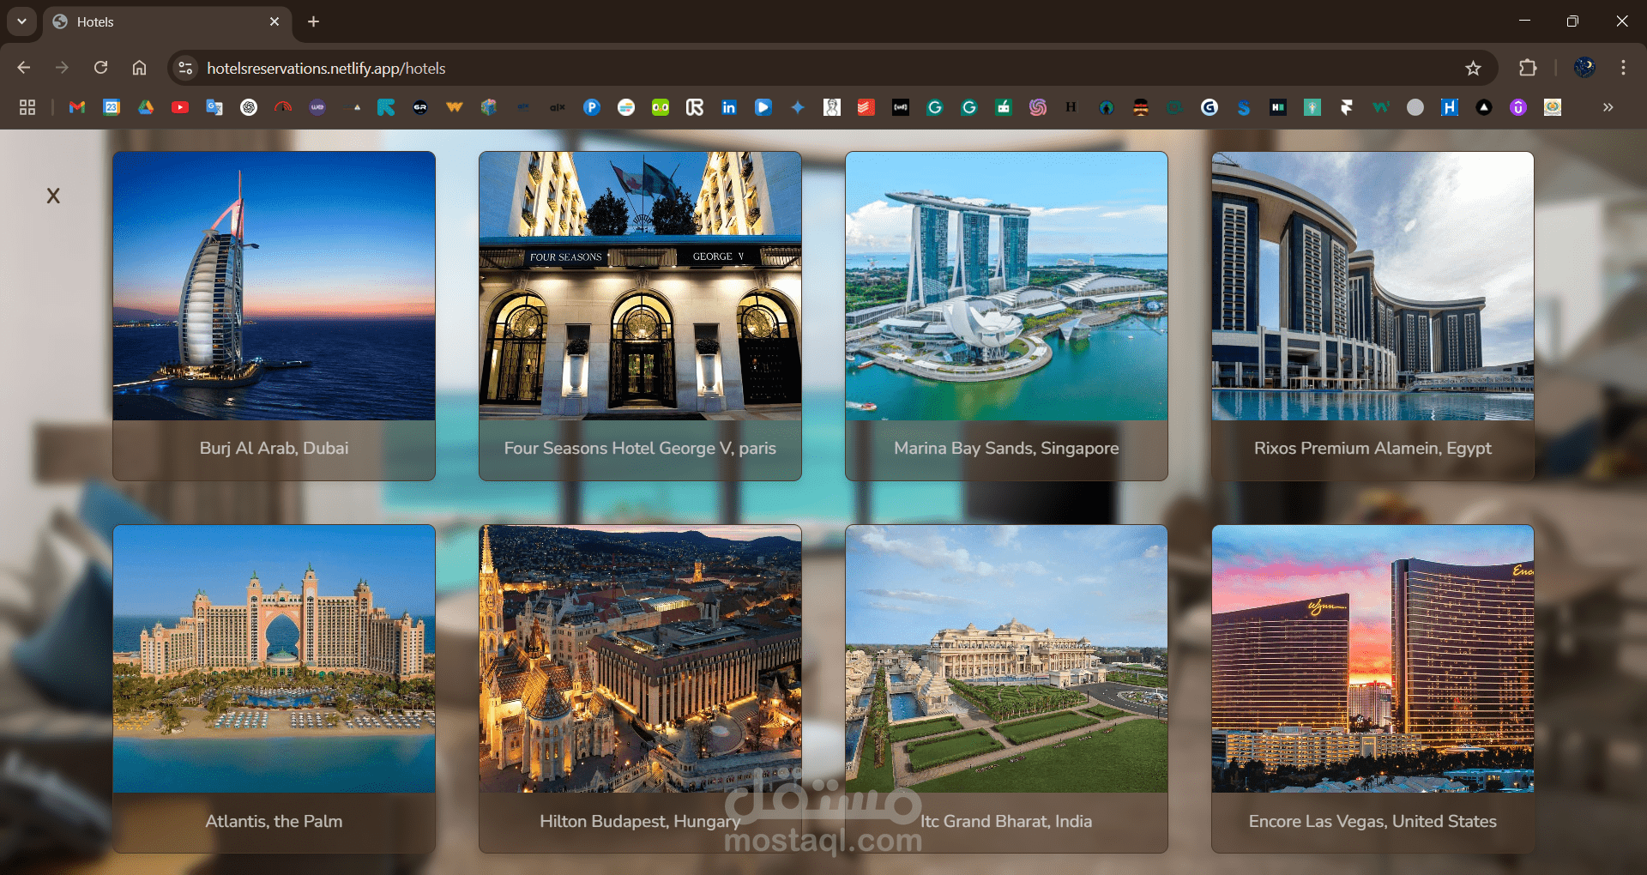This screenshot has width=1647, height=875.
Task: Open the Vercel triangle bookmark
Action: pos(1484,107)
